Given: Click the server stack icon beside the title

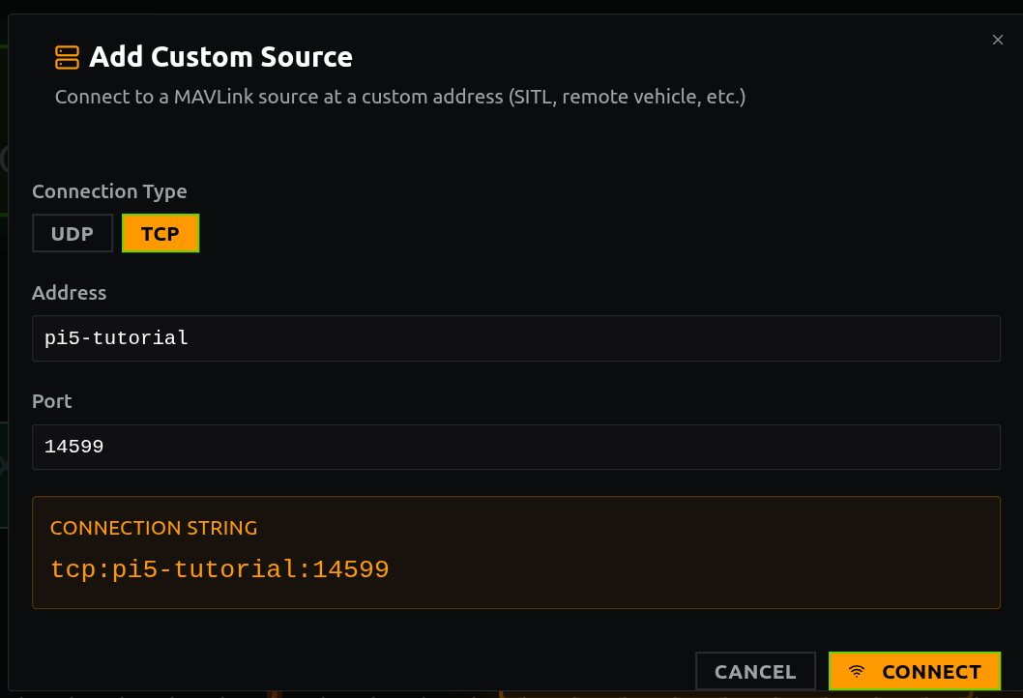Looking at the screenshot, I should pos(67,58).
